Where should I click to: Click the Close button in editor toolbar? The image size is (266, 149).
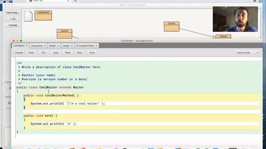pyautogui.click(x=92, y=53)
